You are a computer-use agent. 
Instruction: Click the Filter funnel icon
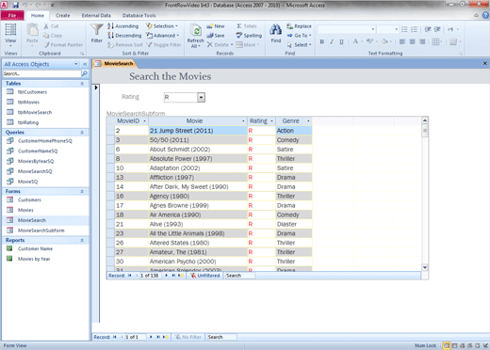click(97, 33)
